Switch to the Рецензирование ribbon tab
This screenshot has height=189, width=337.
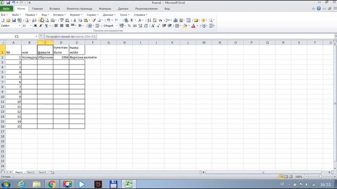click(146, 9)
